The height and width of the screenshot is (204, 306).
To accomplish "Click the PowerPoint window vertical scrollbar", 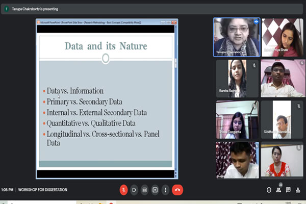I will coord(176,97).
